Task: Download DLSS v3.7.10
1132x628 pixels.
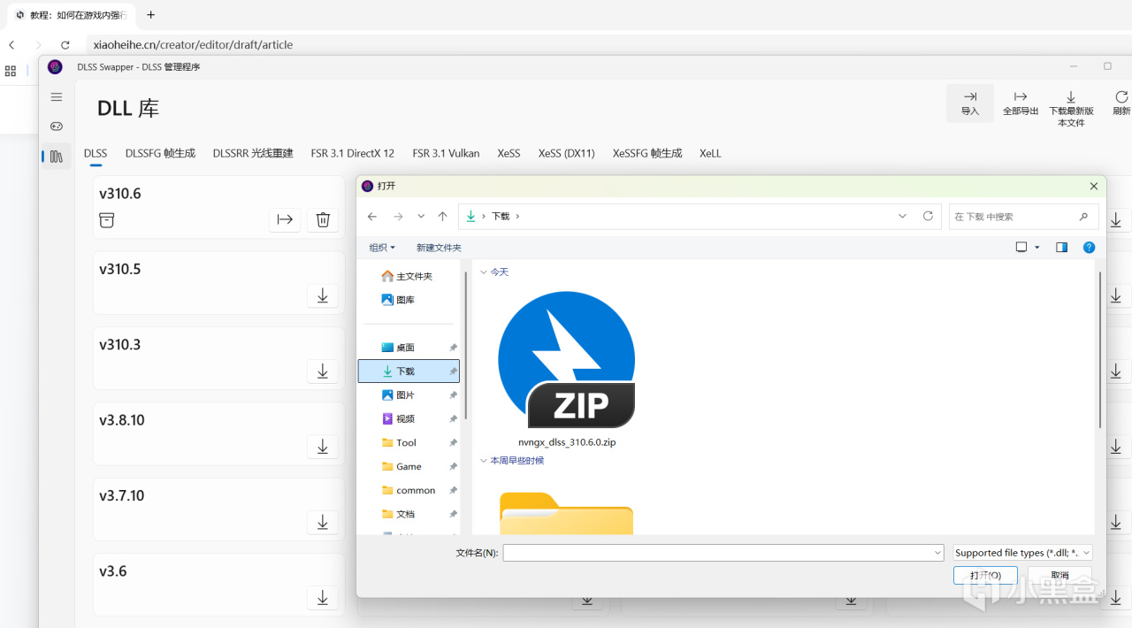Action: point(323,523)
